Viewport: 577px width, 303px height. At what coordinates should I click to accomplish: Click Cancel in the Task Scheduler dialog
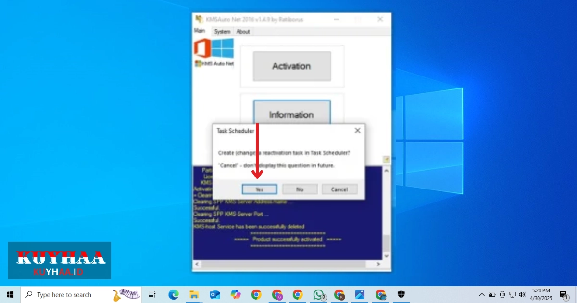pos(339,189)
